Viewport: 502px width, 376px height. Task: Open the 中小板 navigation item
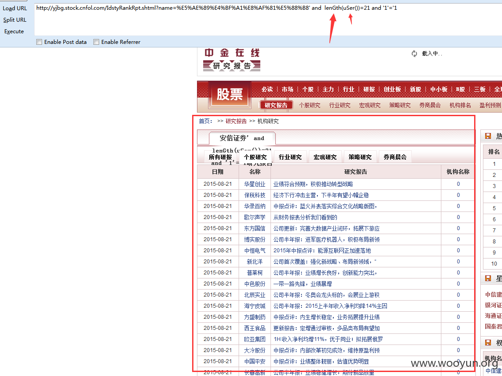(x=439, y=89)
